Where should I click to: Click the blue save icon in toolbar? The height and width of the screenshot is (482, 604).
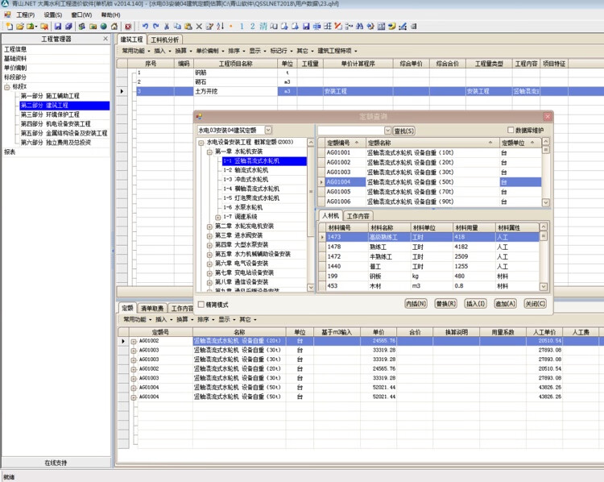[58, 27]
